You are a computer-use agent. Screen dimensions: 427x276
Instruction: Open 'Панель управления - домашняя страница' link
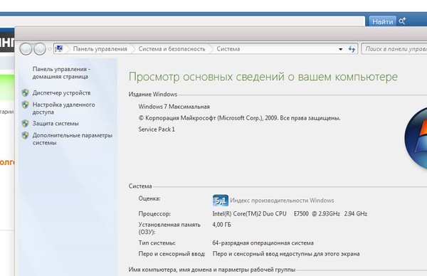pyautogui.click(x=61, y=73)
